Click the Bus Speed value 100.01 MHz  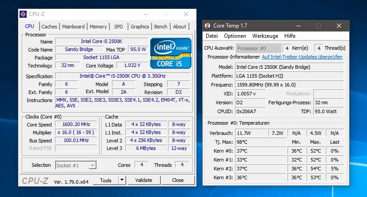[x=76, y=140]
